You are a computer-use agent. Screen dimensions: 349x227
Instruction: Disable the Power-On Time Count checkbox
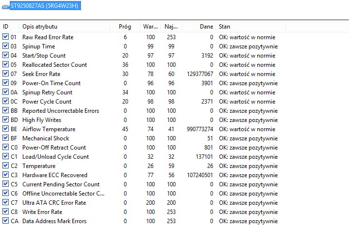tap(5, 83)
